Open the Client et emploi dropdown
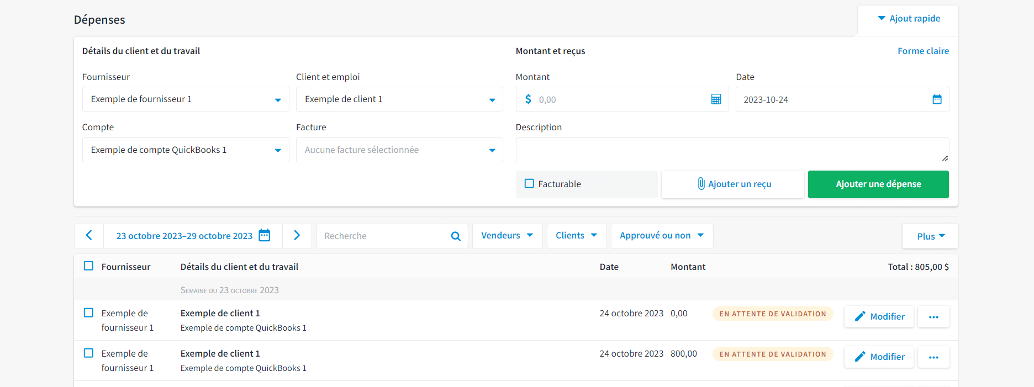The image size is (1034, 387). (x=399, y=99)
